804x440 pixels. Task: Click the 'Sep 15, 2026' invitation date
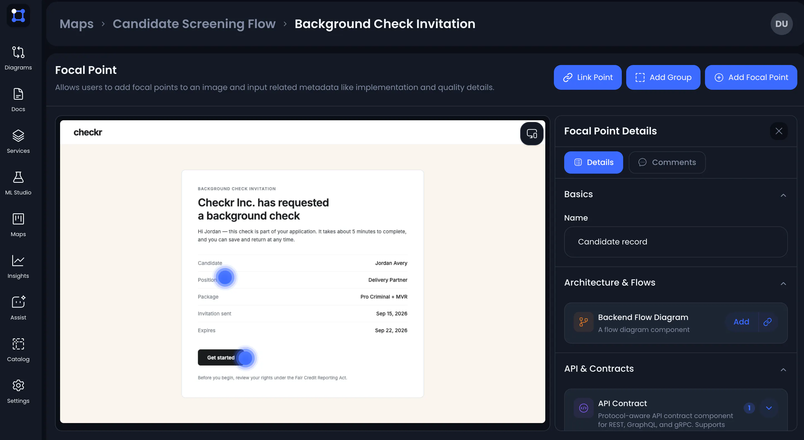click(x=391, y=314)
